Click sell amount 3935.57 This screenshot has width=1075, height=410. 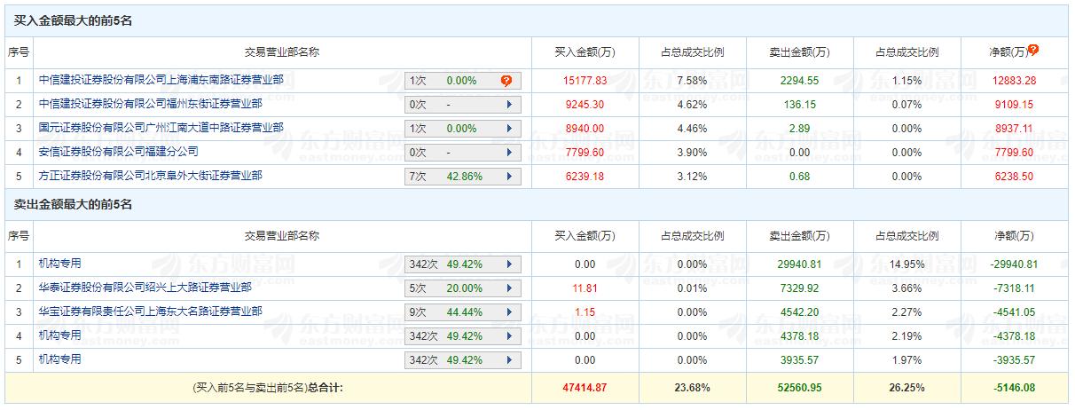(799, 360)
